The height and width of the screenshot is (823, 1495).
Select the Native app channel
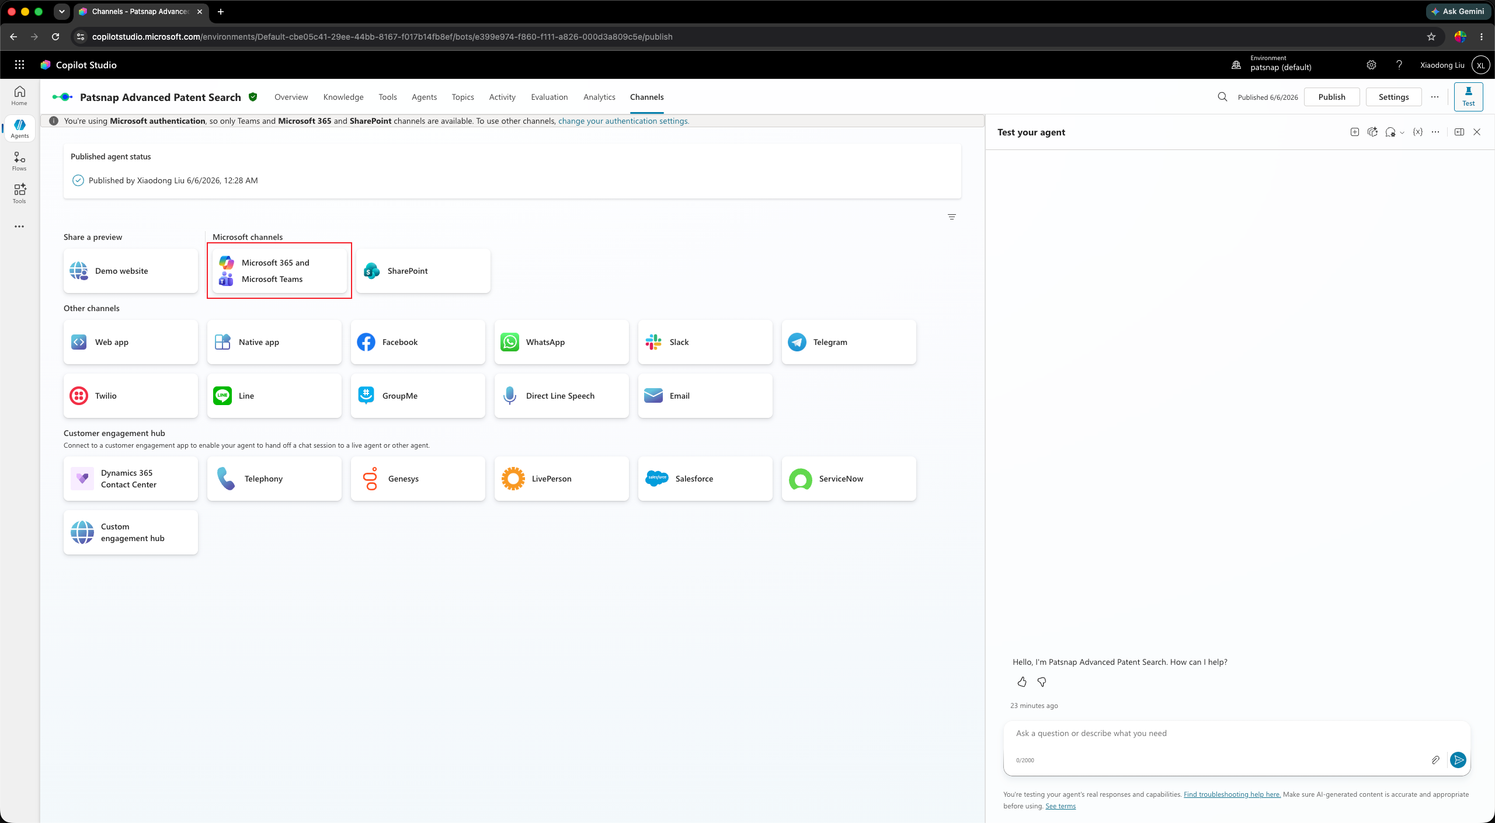click(274, 342)
